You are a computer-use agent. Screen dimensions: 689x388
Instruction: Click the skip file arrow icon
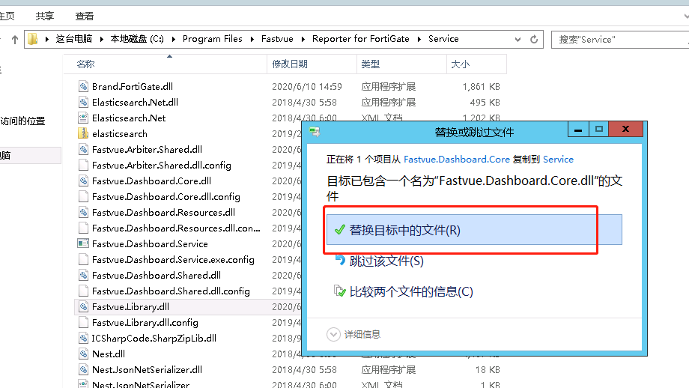tap(340, 261)
